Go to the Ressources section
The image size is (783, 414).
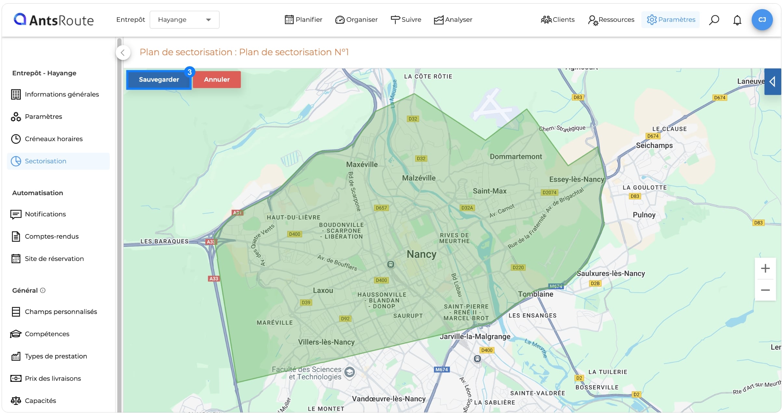[x=611, y=20]
